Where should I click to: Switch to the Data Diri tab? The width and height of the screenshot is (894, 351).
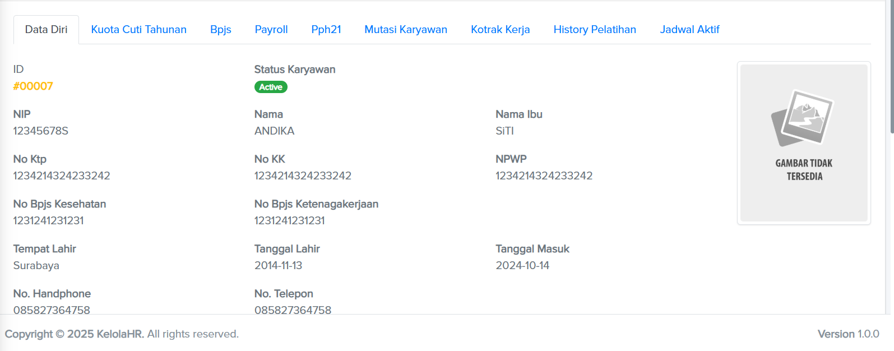(46, 30)
